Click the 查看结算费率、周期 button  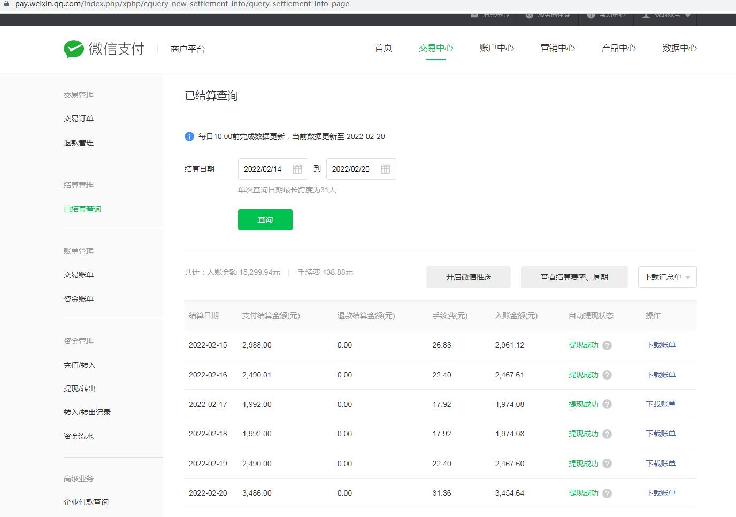click(x=574, y=277)
